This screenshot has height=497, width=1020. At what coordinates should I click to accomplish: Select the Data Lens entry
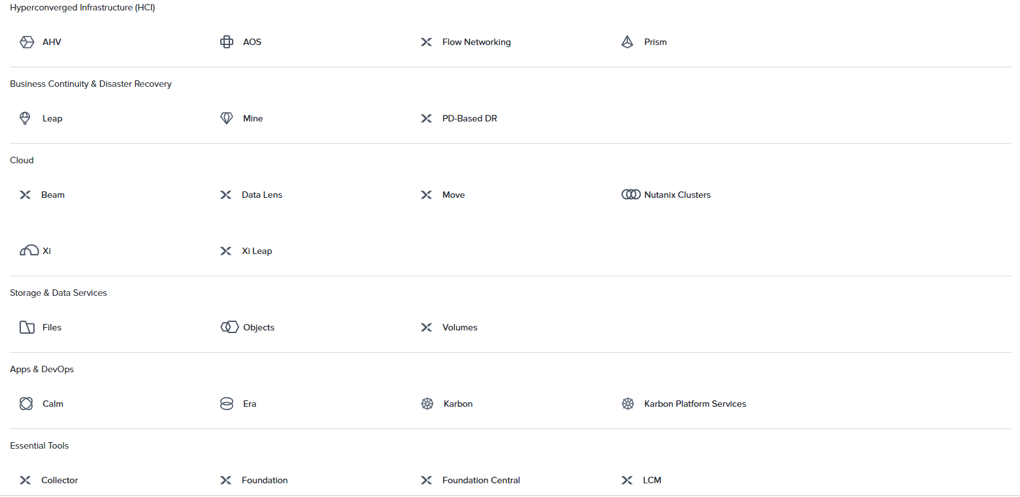[x=261, y=194]
